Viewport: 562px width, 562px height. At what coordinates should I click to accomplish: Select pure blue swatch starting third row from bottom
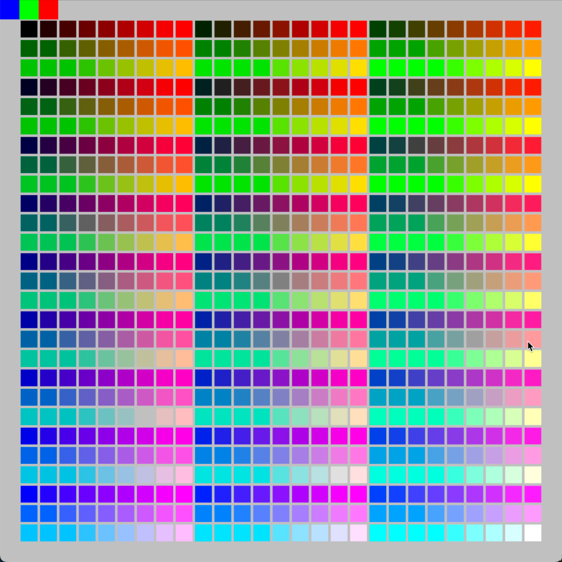pos(29,494)
